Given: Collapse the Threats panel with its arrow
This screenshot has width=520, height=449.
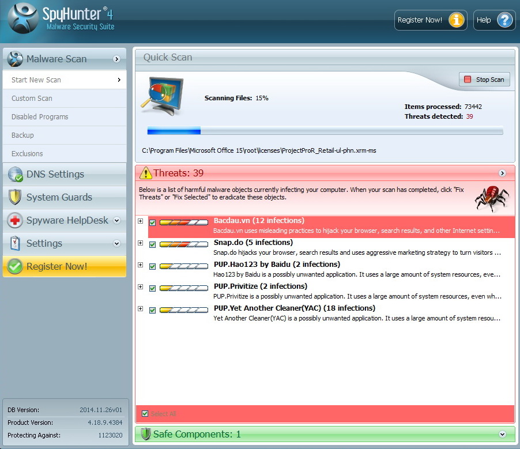Looking at the screenshot, I should [x=503, y=173].
